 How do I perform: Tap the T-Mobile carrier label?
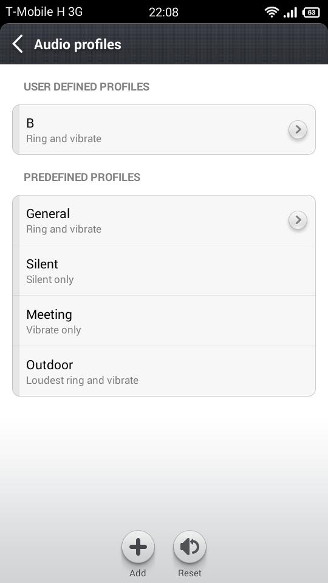[x=44, y=12]
